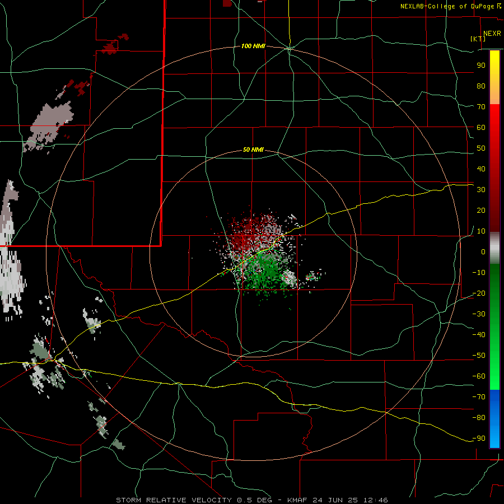This screenshot has height=504, width=504.
Task: Pick the gray near-zero segment of the color bar
Action: (494, 248)
